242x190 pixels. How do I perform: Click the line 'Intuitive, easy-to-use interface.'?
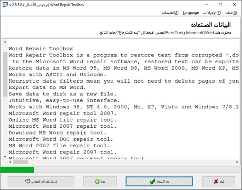click(64, 101)
